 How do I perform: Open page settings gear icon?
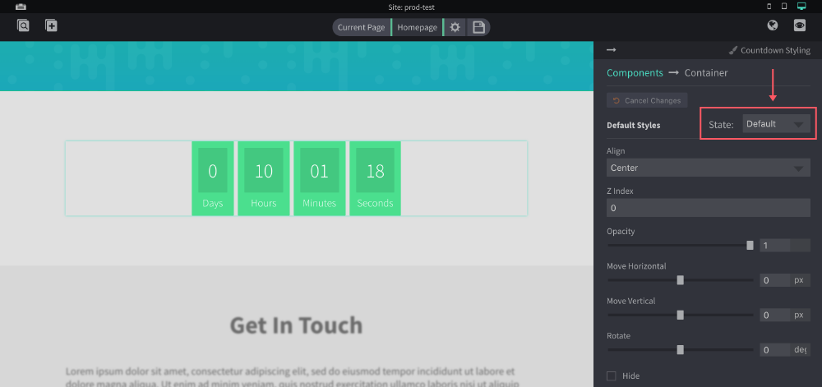(455, 27)
